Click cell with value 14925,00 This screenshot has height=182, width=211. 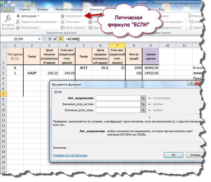(x=151, y=73)
